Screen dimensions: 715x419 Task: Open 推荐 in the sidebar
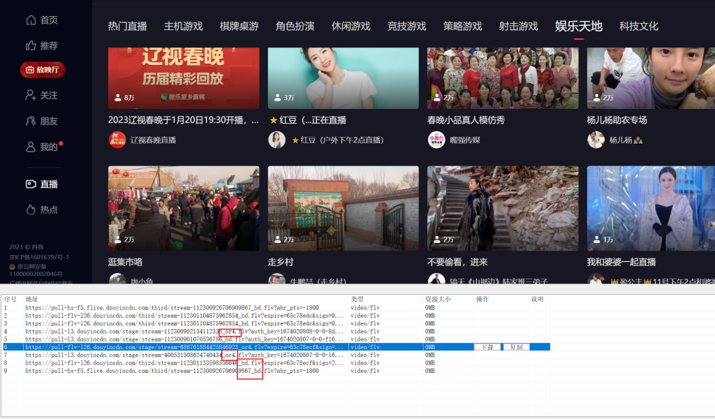[42, 45]
